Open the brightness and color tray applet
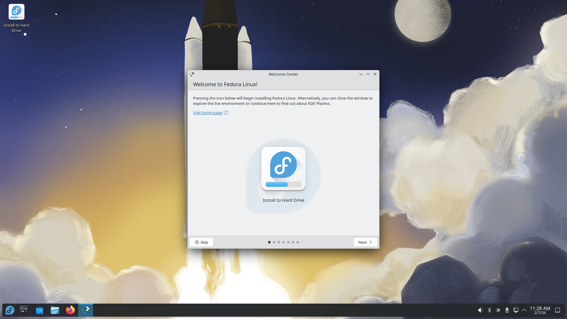The width and height of the screenshot is (567, 319). (498, 310)
